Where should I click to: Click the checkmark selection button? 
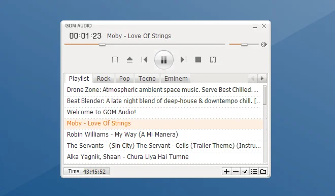[x=245, y=171]
